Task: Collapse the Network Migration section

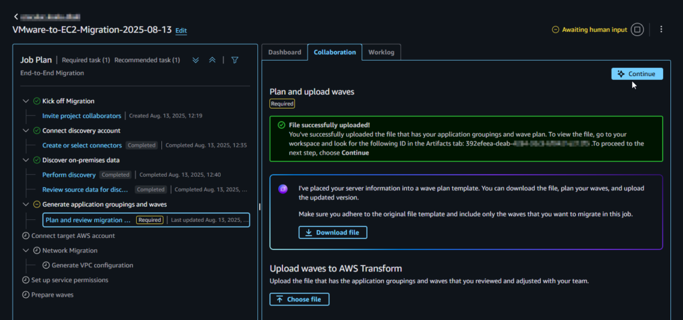Action: click(25, 251)
